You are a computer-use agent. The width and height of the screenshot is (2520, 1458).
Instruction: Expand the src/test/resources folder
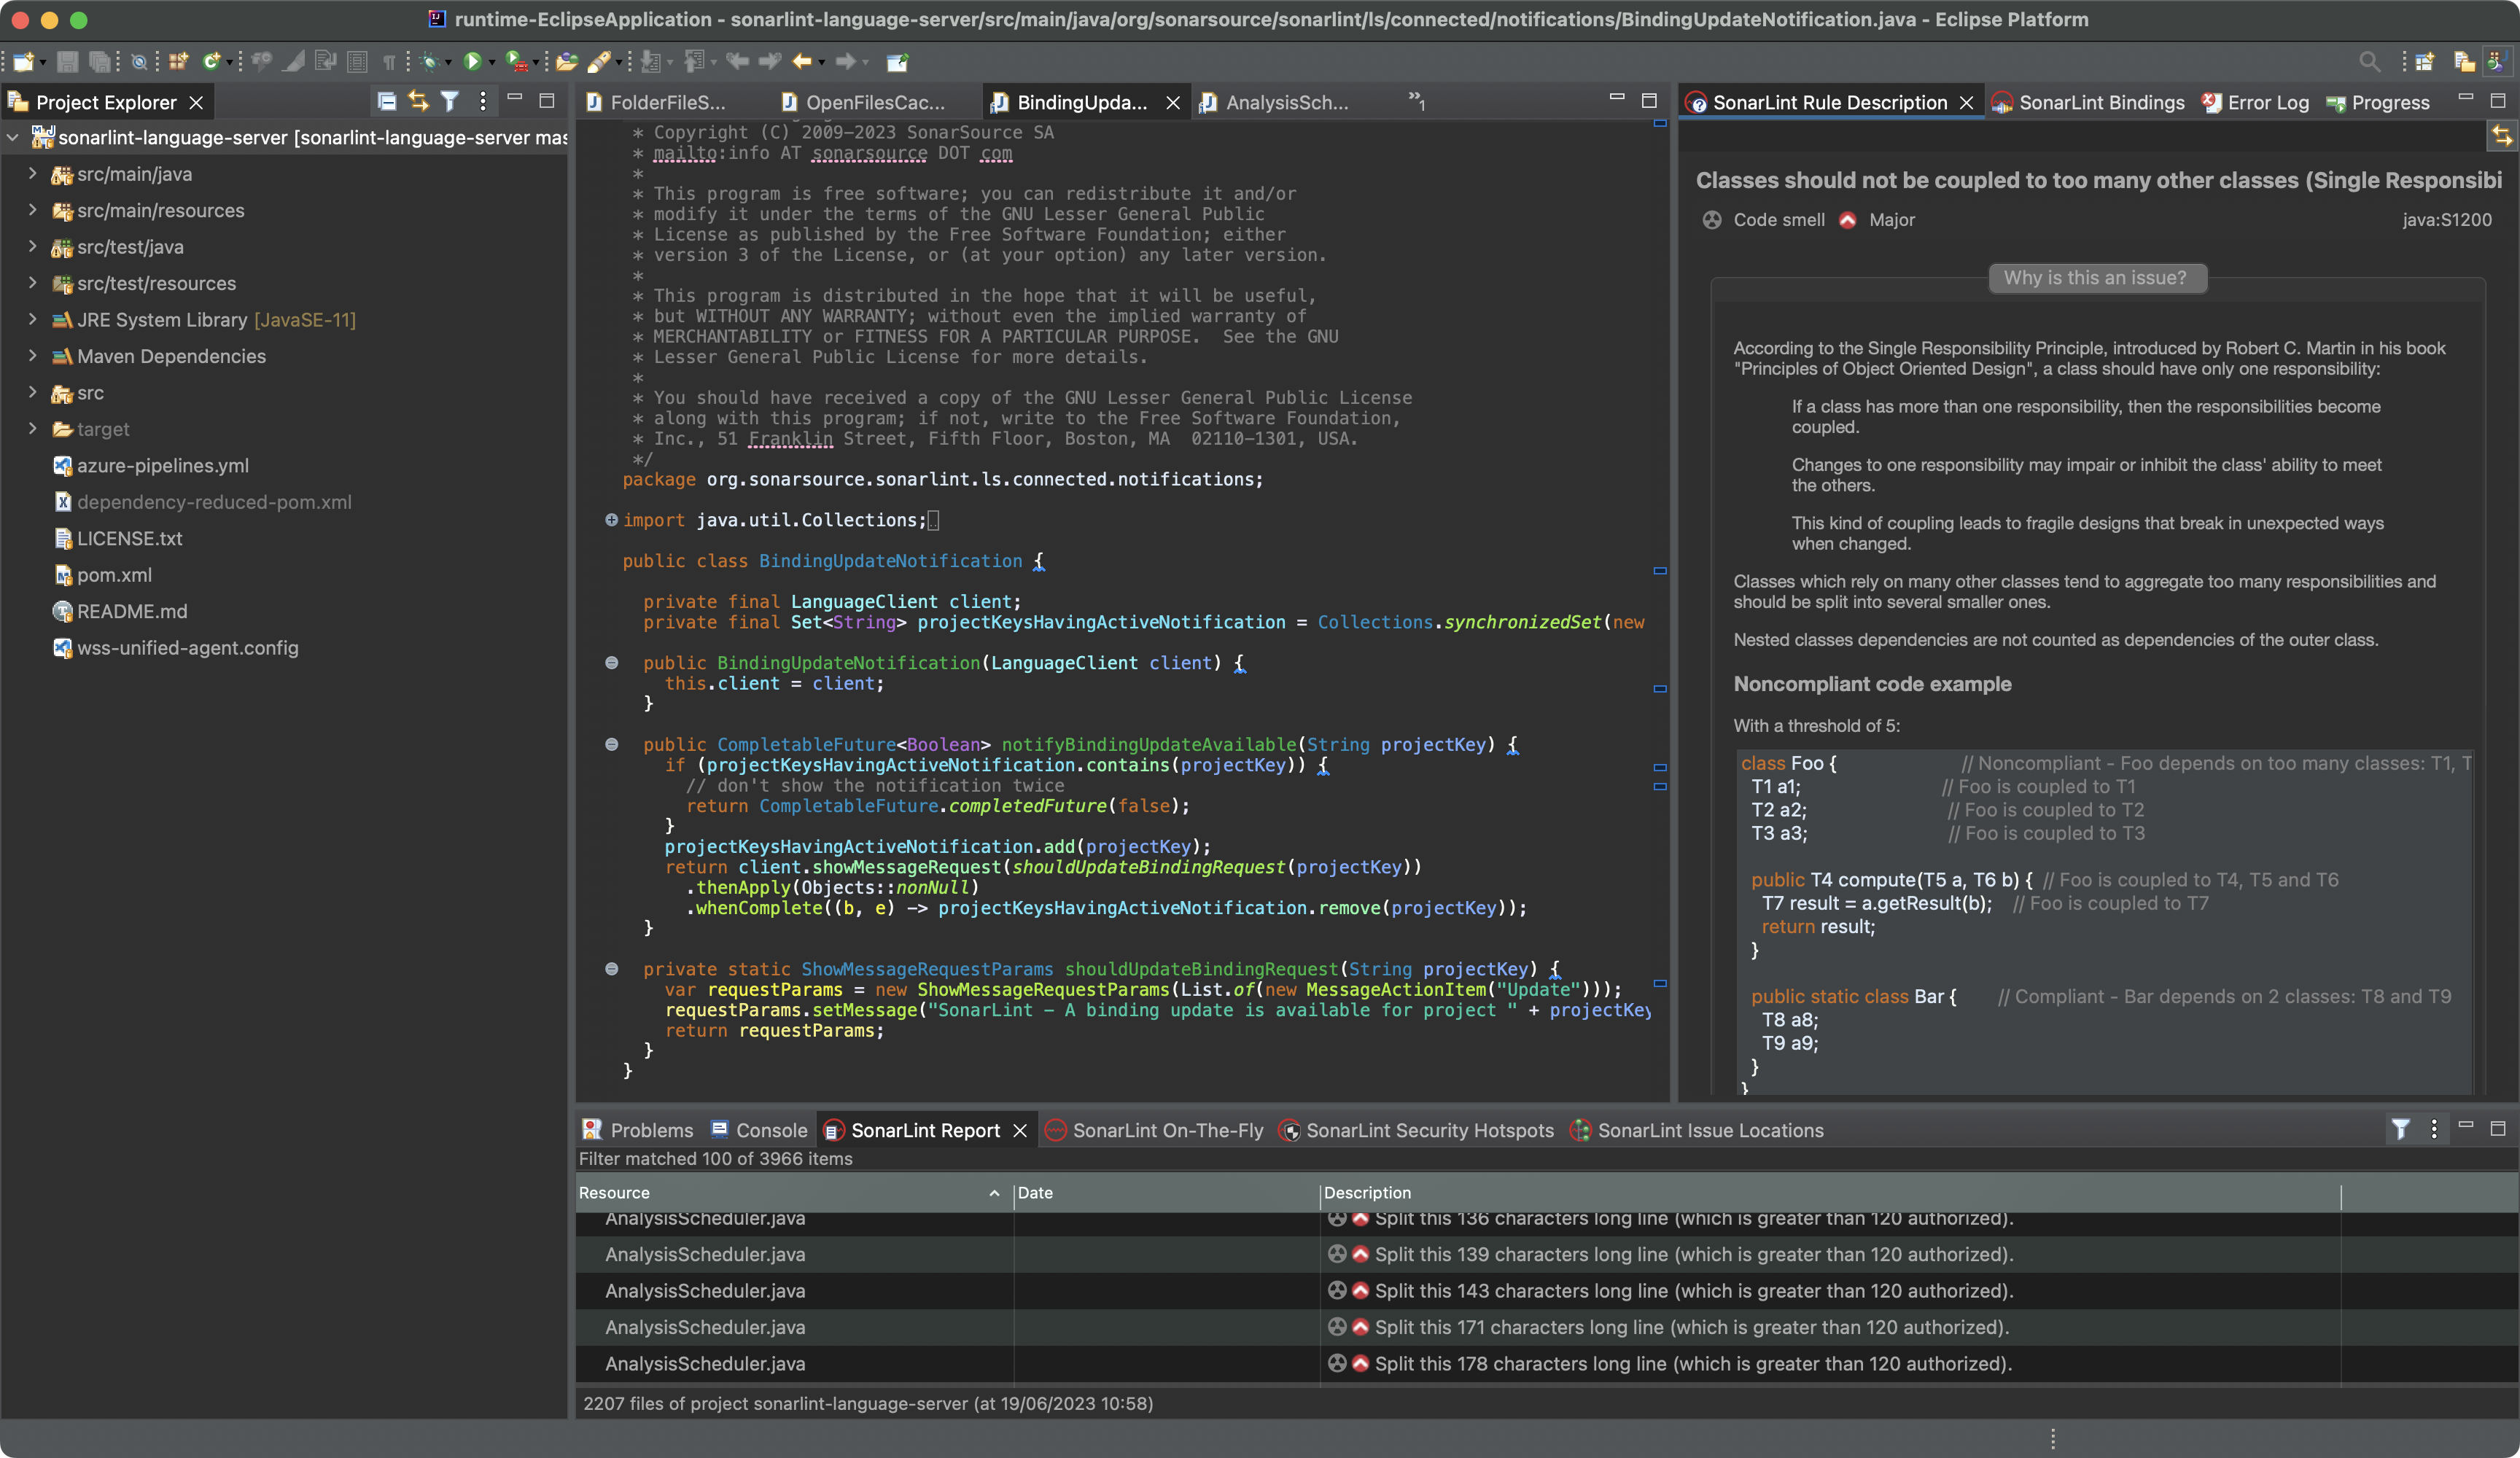pos(32,283)
